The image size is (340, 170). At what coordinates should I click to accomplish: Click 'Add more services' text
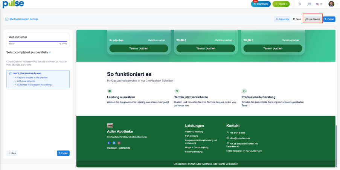26,81
